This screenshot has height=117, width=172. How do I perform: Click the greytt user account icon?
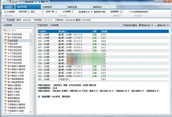[10, 2]
